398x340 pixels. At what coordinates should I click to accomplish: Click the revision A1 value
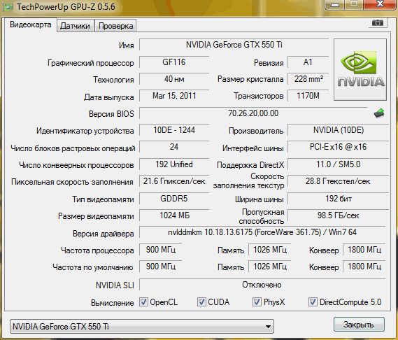[308, 62]
